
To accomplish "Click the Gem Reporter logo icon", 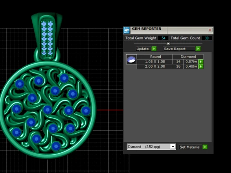I will click(127, 30).
